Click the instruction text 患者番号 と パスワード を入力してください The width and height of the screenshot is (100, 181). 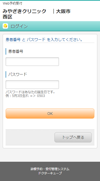[44, 40]
